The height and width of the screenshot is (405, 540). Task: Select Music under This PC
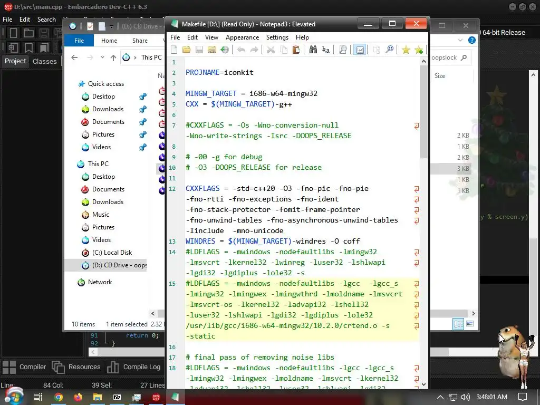tap(100, 215)
